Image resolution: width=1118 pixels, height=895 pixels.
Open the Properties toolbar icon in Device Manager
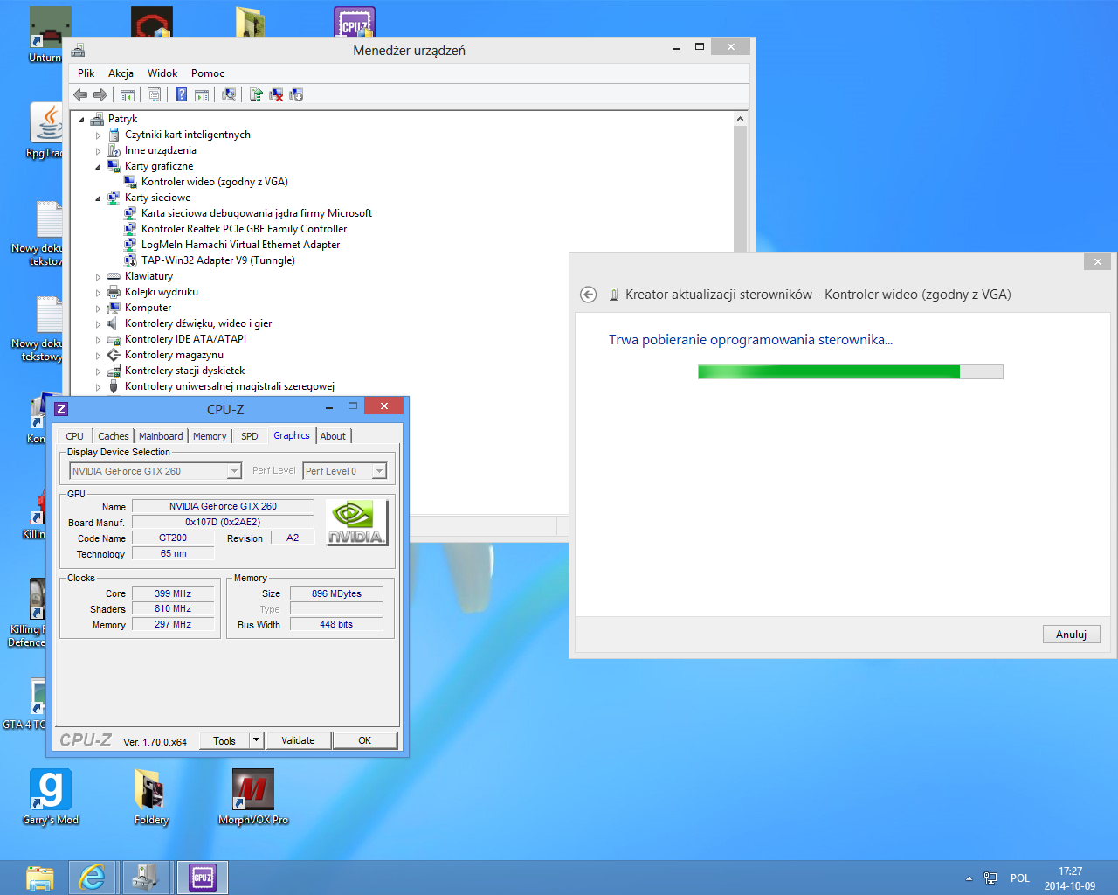pos(155,94)
